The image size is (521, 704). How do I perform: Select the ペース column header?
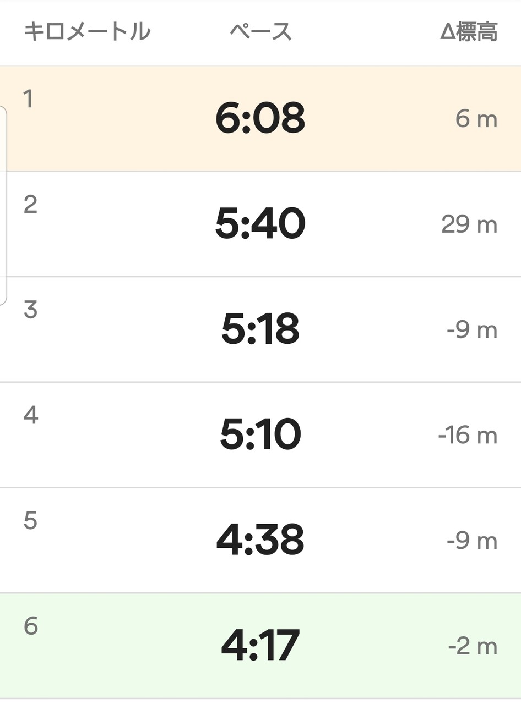point(260,32)
